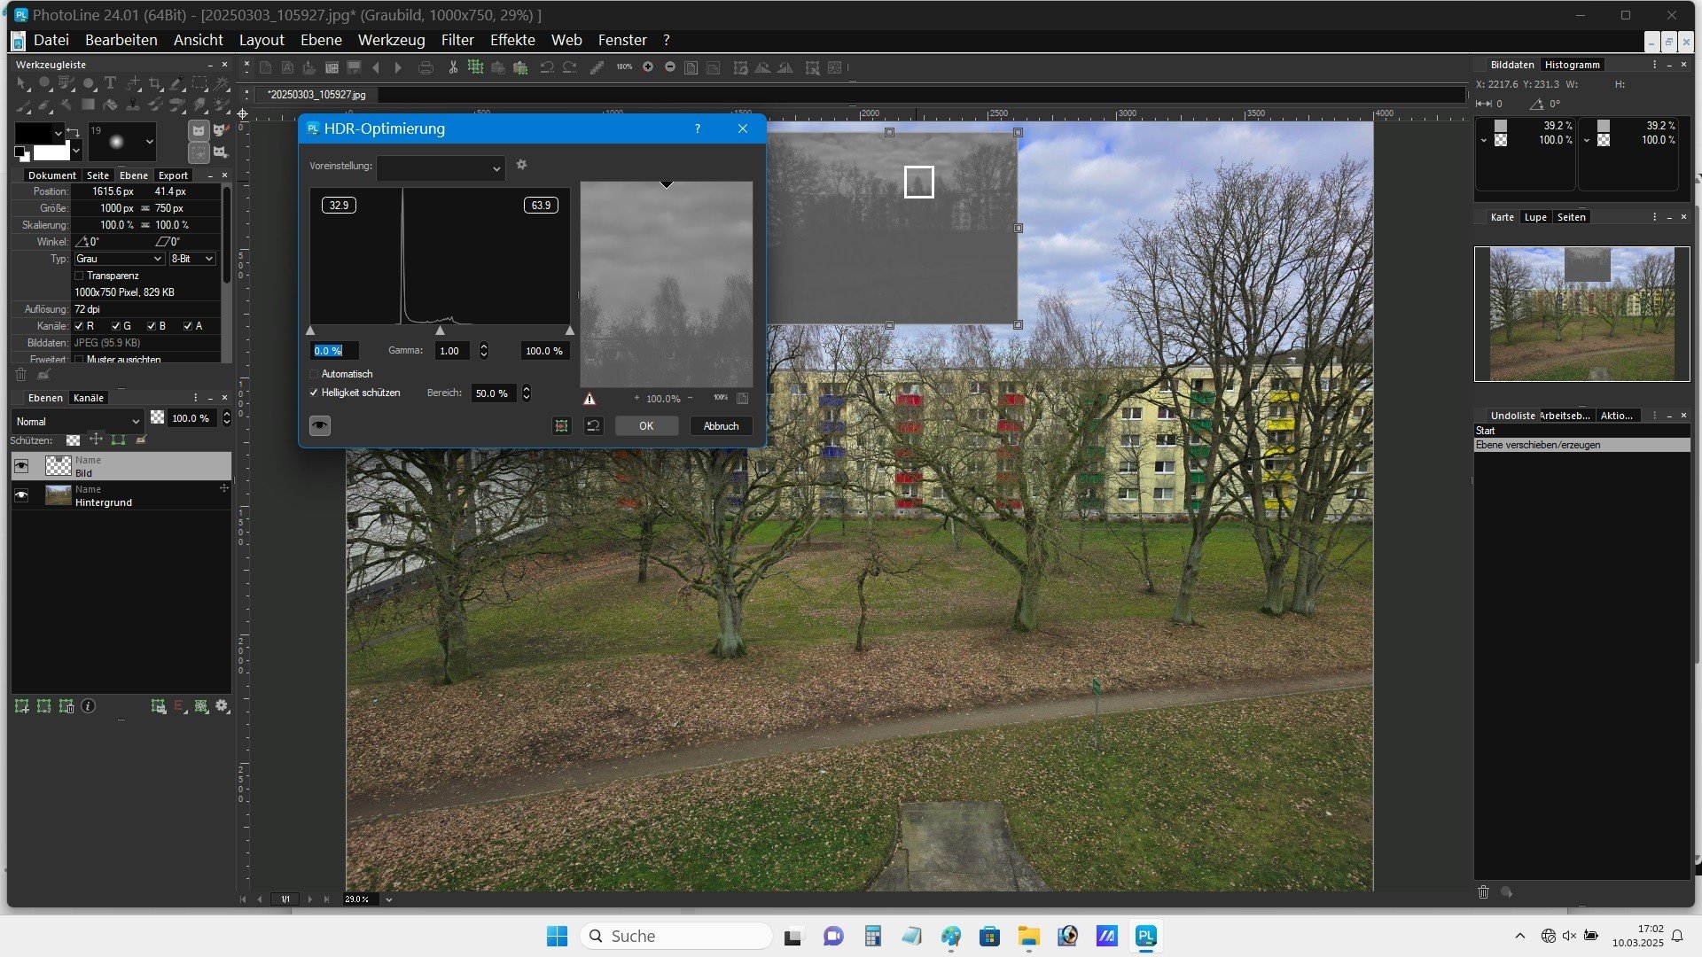Enable the Automatisch checkbox
This screenshot has height=957, width=1702.
[314, 374]
